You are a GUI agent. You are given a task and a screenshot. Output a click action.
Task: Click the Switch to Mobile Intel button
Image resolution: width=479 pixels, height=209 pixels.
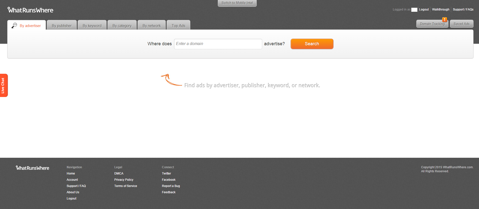pyautogui.click(x=237, y=3)
